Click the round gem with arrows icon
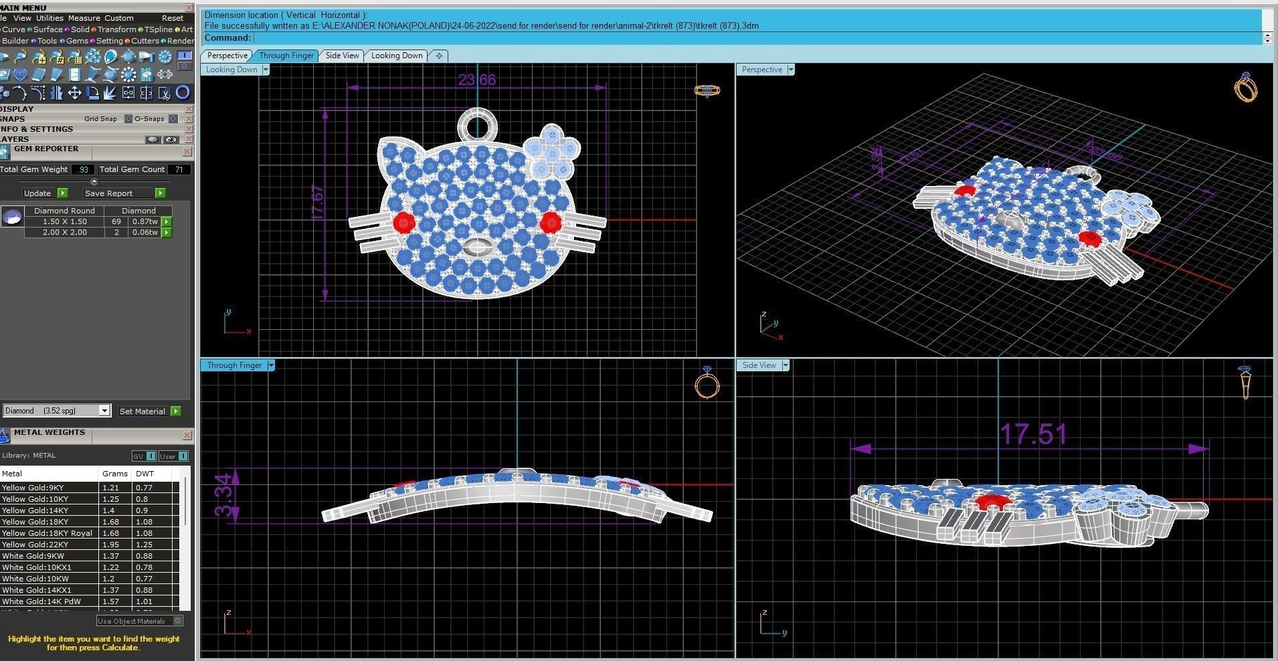This screenshot has width=1278, height=661. pos(128,57)
